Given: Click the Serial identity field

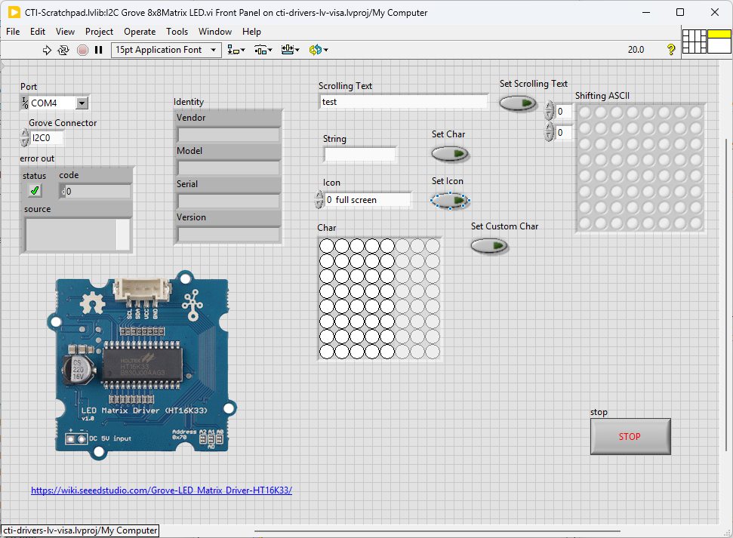Looking at the screenshot, I should (228, 201).
